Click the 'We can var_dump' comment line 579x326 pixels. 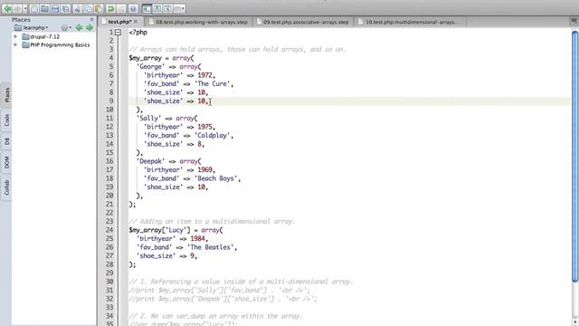215,316
